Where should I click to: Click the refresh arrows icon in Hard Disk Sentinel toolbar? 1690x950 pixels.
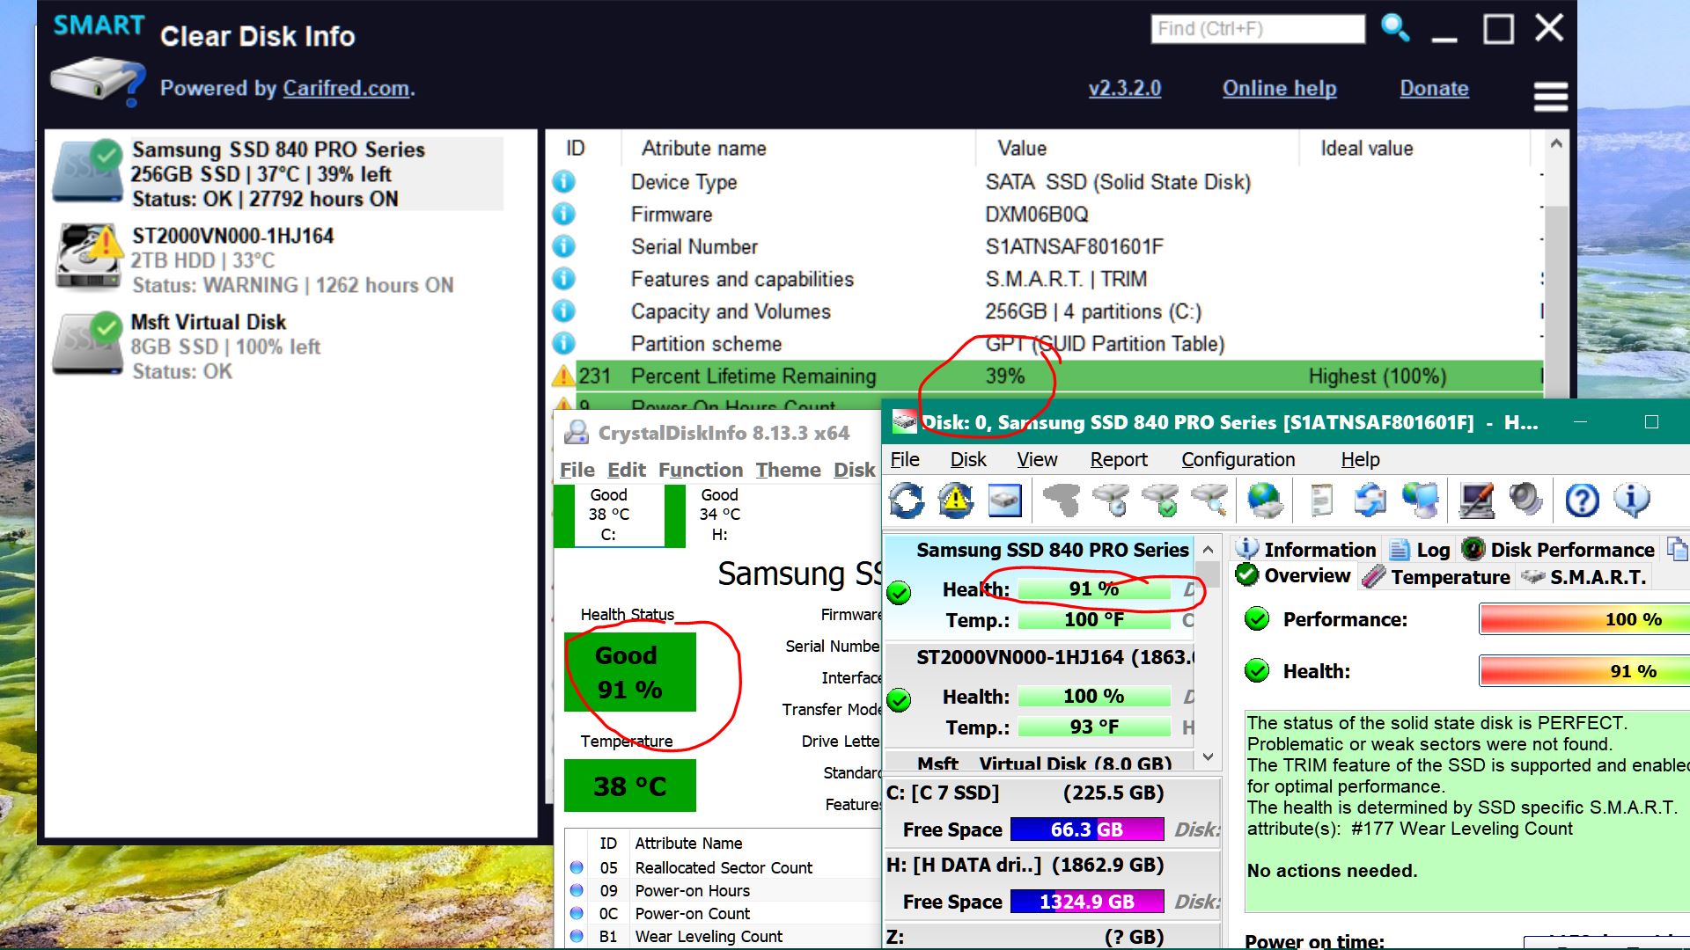(907, 501)
